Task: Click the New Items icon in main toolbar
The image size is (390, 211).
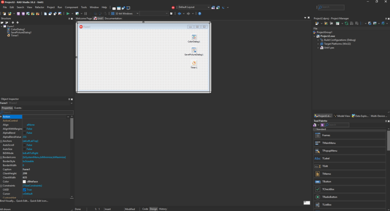Action: [4, 14]
